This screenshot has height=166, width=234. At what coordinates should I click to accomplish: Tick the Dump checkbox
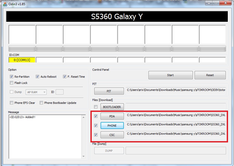pos(11,92)
